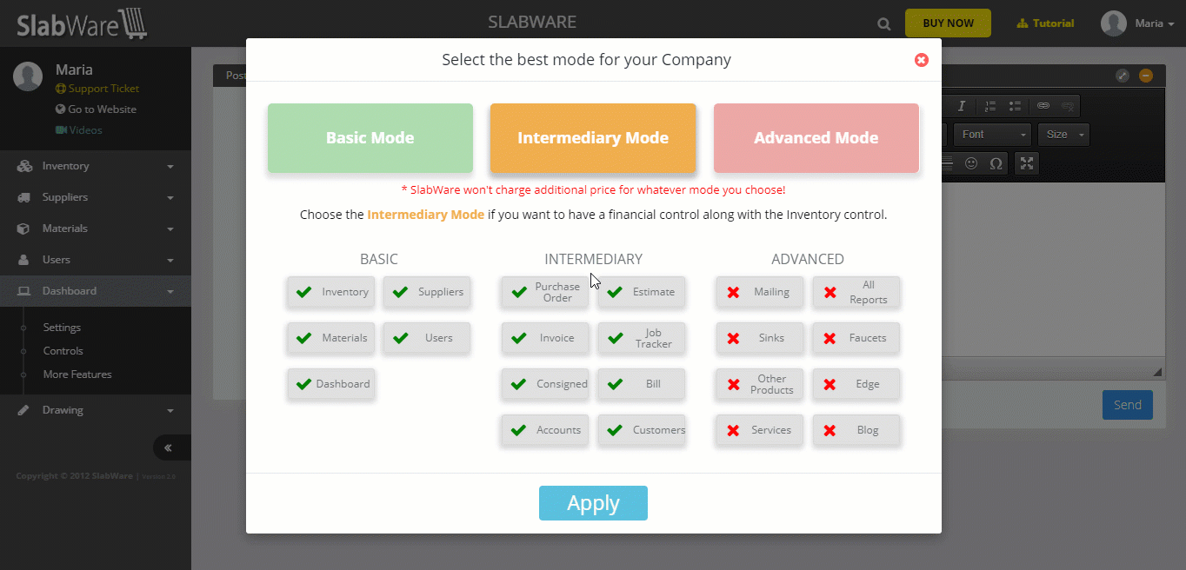
Task: Open the Font dropdown in editor
Action: (992, 135)
